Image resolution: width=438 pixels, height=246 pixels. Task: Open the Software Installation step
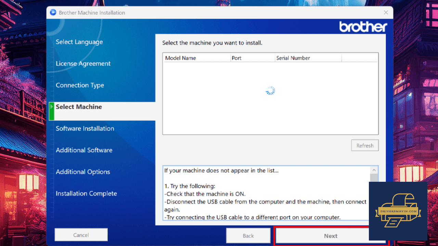pos(85,128)
